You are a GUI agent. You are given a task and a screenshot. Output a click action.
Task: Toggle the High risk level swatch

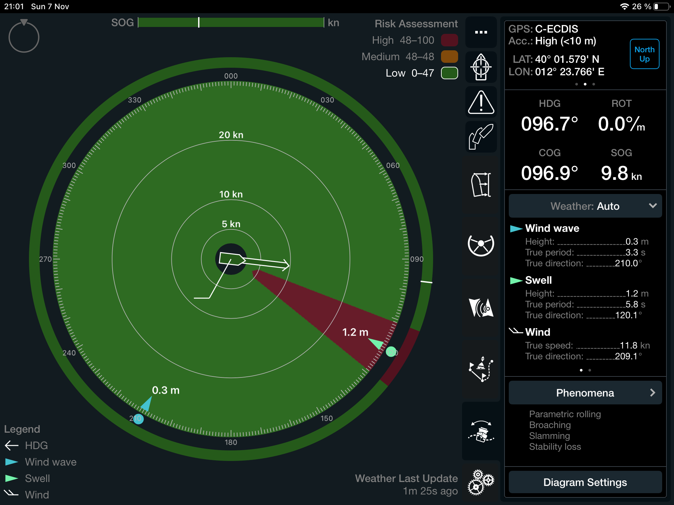(449, 40)
